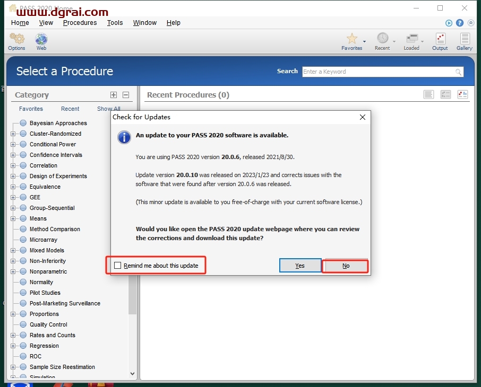Open the Recent clock toolbar icon

click(x=382, y=38)
